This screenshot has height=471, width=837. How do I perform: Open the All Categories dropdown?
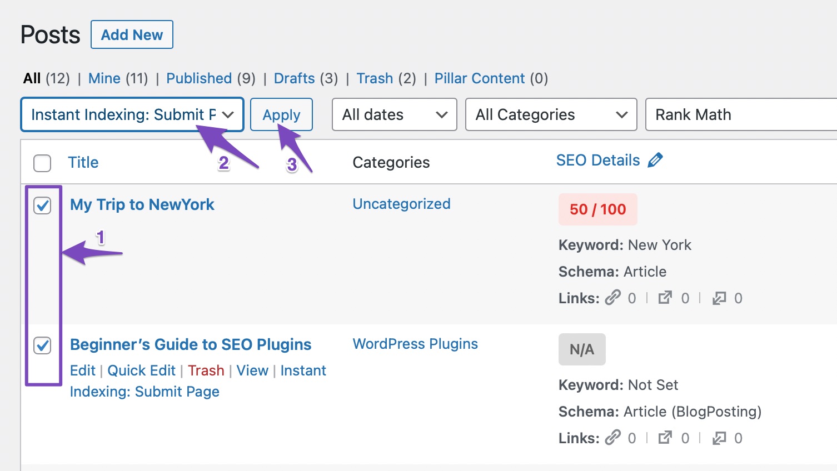point(551,114)
